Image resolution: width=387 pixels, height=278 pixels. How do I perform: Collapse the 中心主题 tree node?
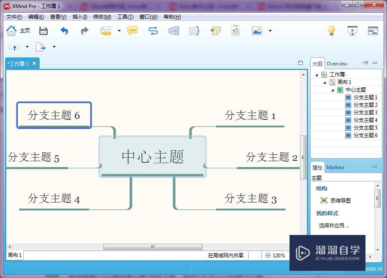pyautogui.click(x=333, y=90)
